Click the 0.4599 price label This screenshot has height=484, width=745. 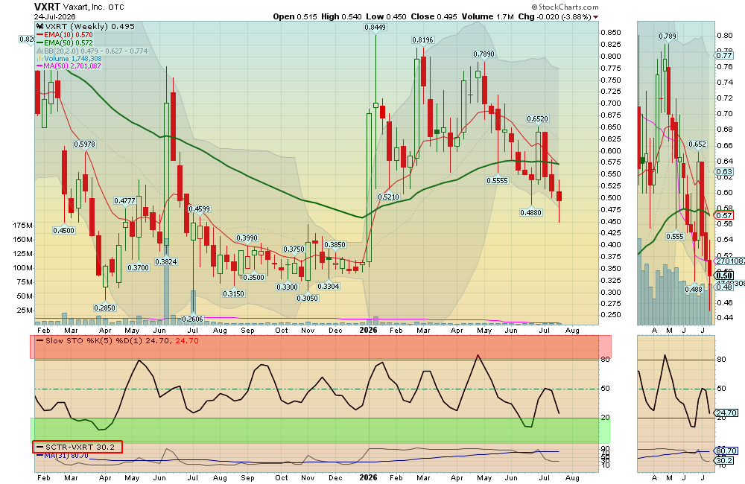click(x=199, y=208)
